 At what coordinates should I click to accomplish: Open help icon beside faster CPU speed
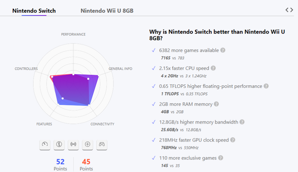click(x=213, y=68)
